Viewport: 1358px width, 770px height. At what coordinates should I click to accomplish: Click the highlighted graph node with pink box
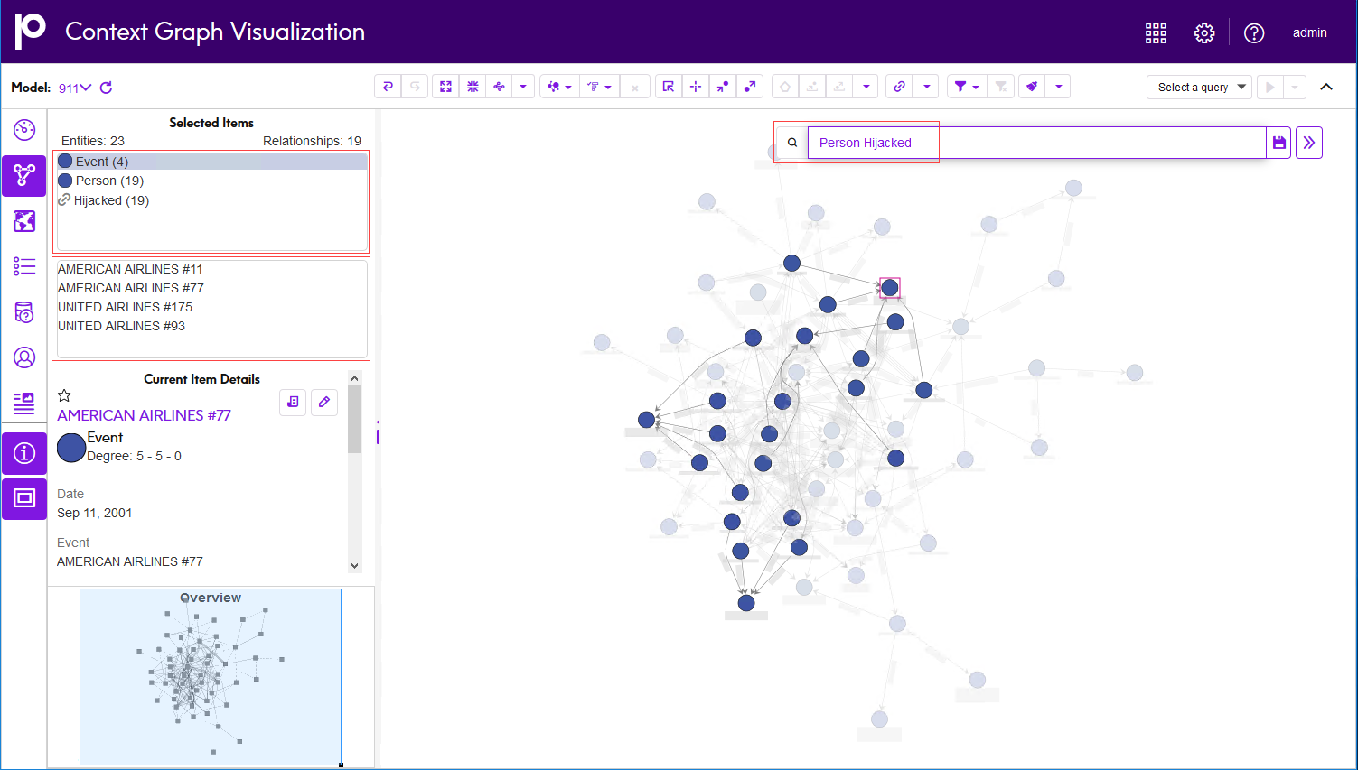point(890,288)
